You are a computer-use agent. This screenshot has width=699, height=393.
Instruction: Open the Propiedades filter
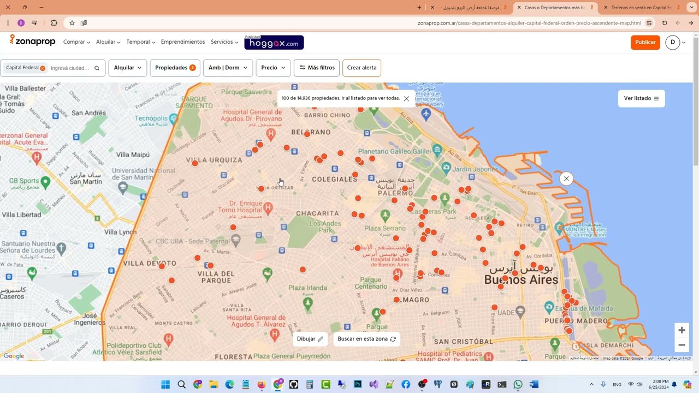click(x=175, y=68)
